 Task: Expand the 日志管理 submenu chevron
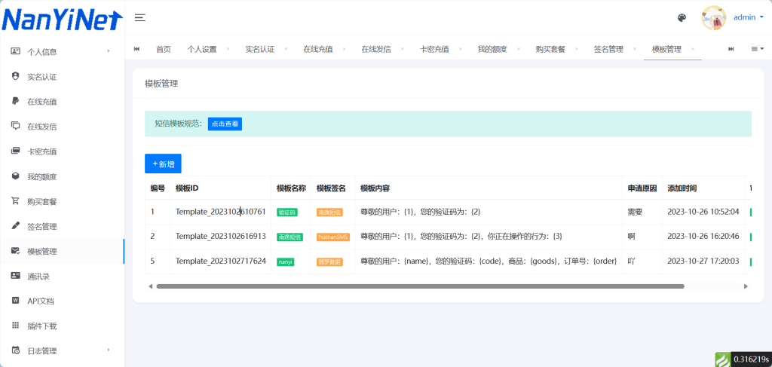(109, 350)
